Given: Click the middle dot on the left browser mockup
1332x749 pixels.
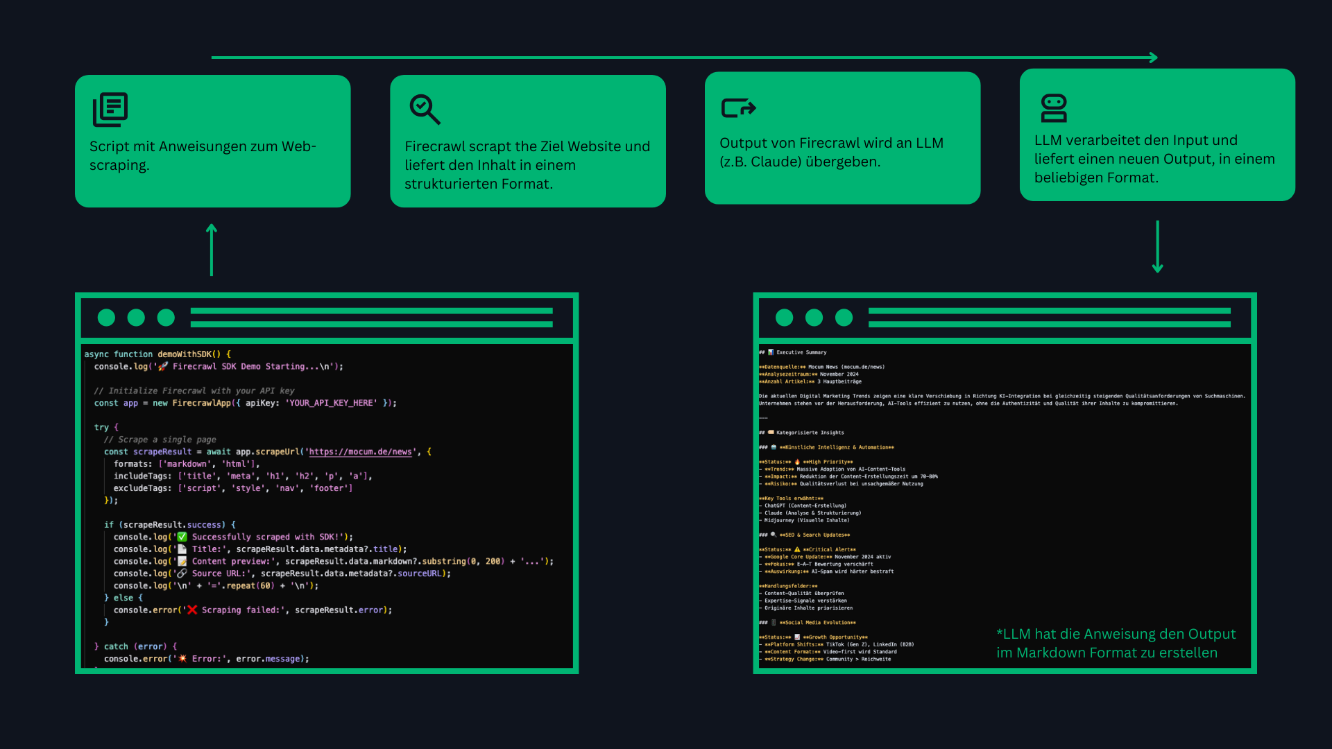Looking at the screenshot, I should [136, 318].
